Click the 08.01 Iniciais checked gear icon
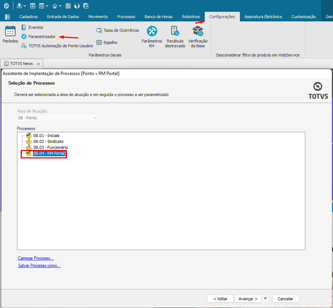Viewport: 333px width, 308px height. point(29,136)
